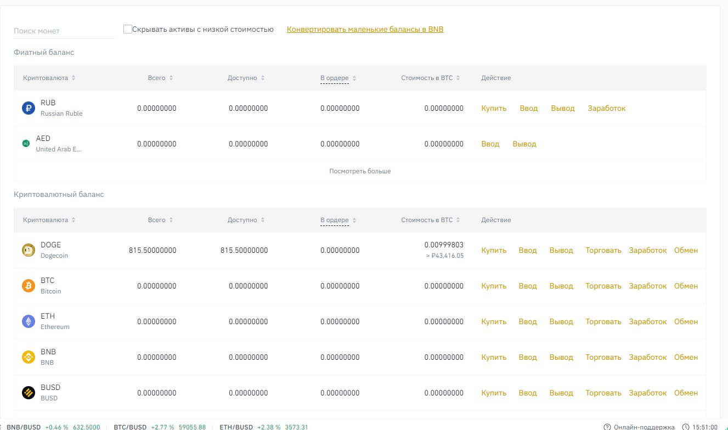Click Торговать in BUSD row

pyautogui.click(x=603, y=393)
